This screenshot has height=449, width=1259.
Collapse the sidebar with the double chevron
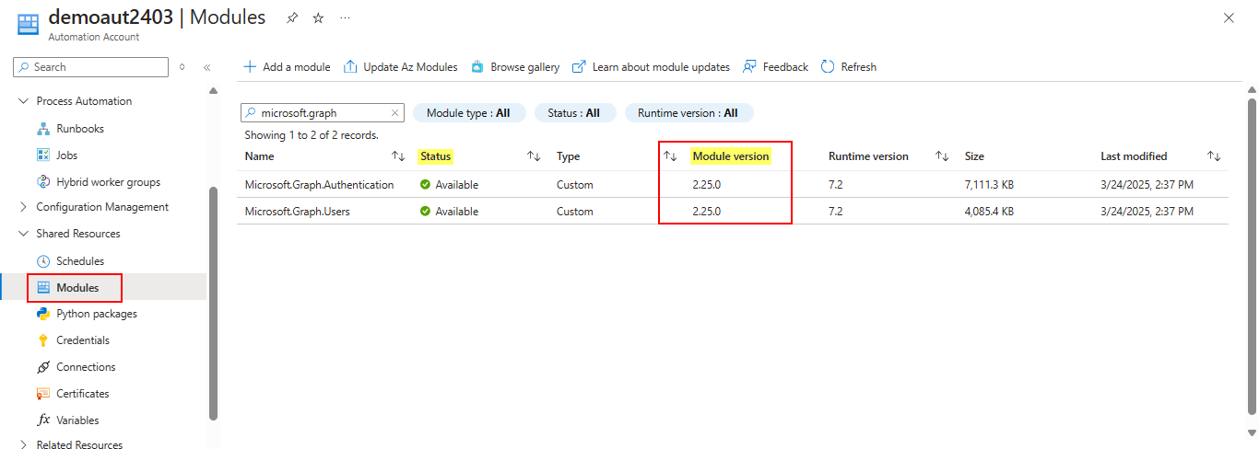[x=207, y=67]
